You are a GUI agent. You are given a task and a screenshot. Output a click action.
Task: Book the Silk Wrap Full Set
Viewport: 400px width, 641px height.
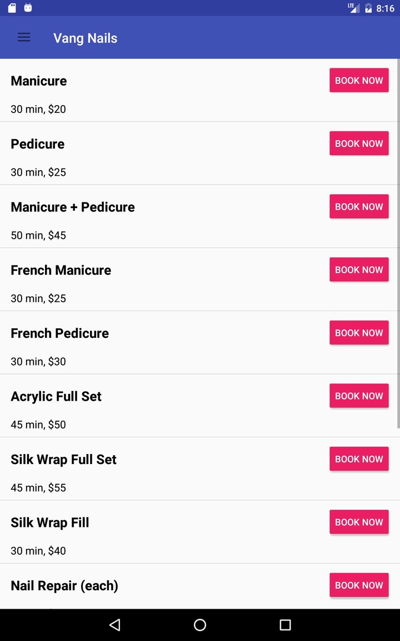359,459
